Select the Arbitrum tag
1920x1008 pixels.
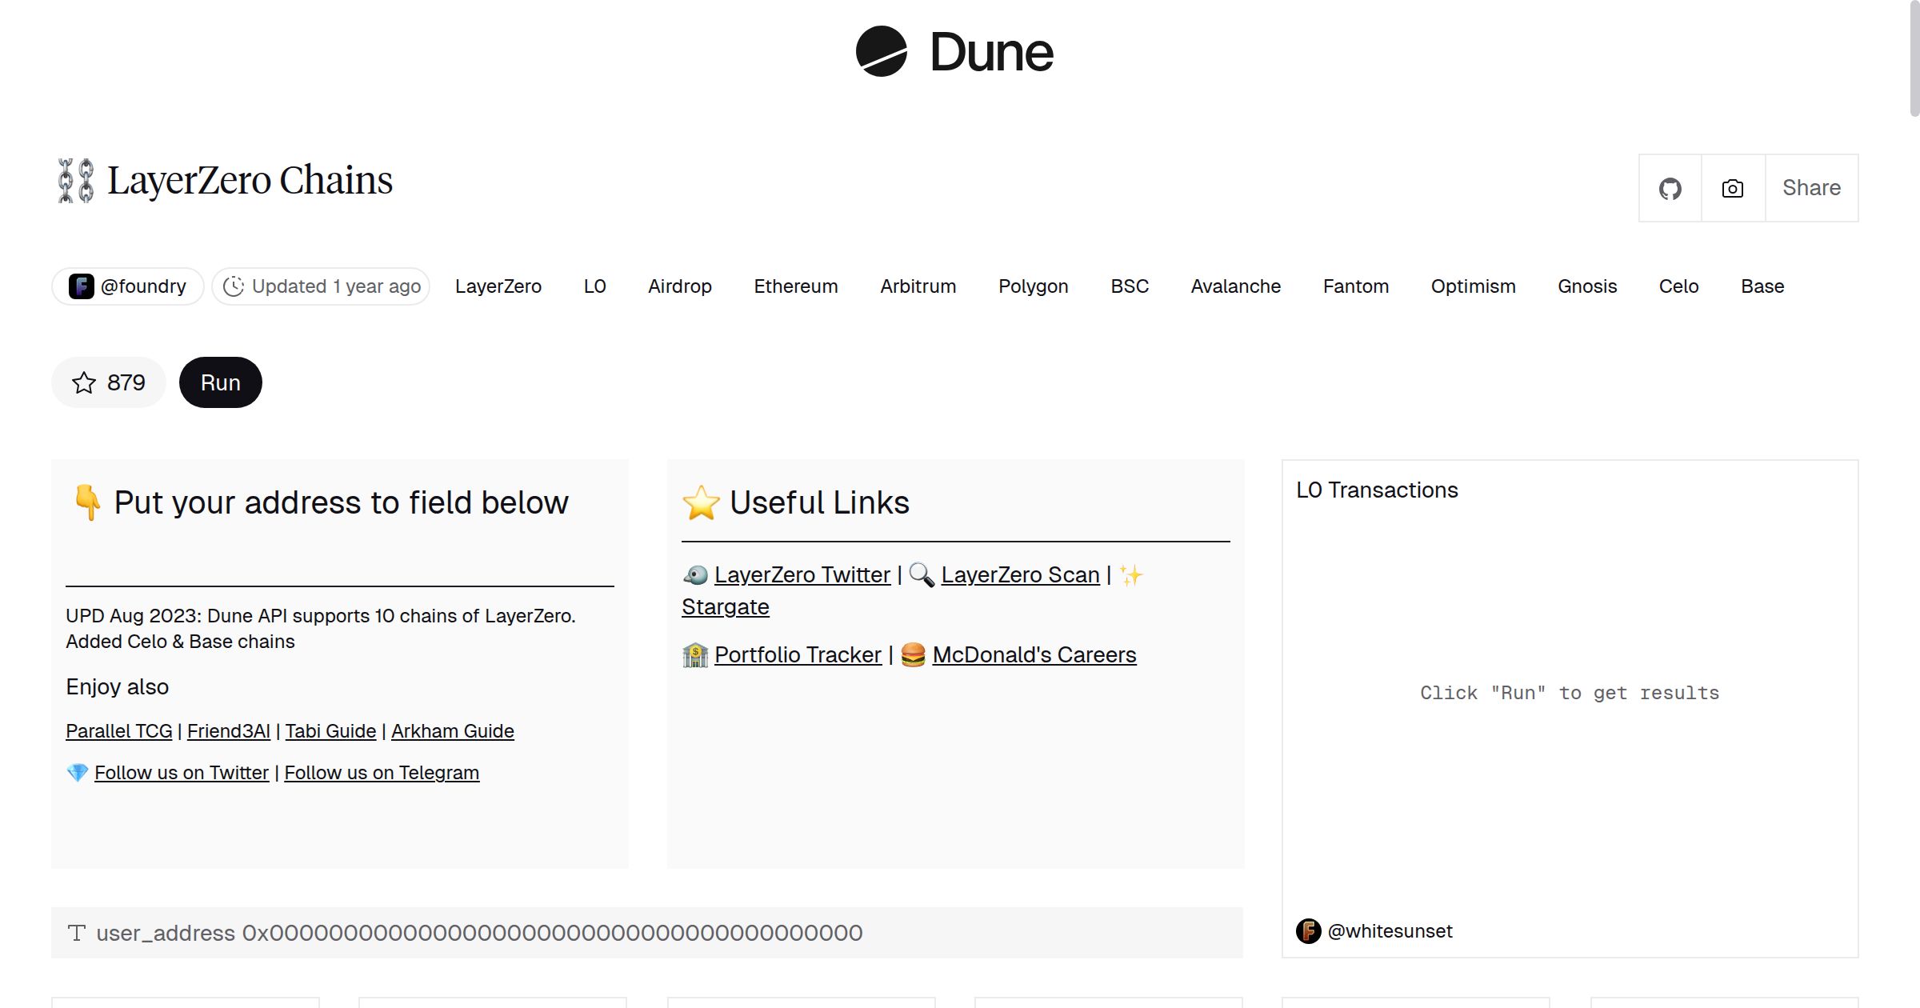pos(918,286)
